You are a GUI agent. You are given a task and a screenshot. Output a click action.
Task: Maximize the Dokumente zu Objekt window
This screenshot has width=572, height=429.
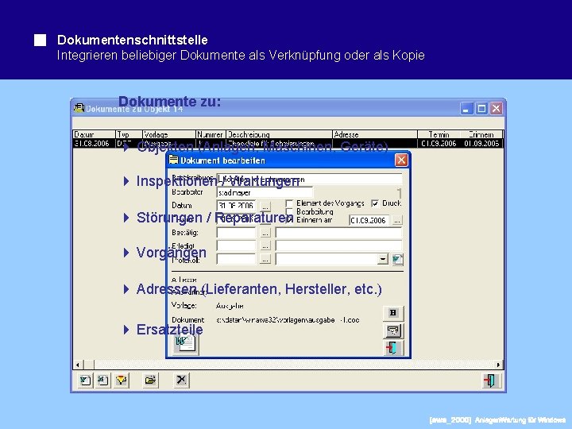coord(481,108)
